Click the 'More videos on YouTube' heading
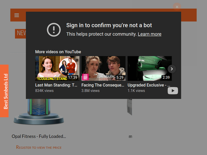207x155 pixels. coord(58,52)
